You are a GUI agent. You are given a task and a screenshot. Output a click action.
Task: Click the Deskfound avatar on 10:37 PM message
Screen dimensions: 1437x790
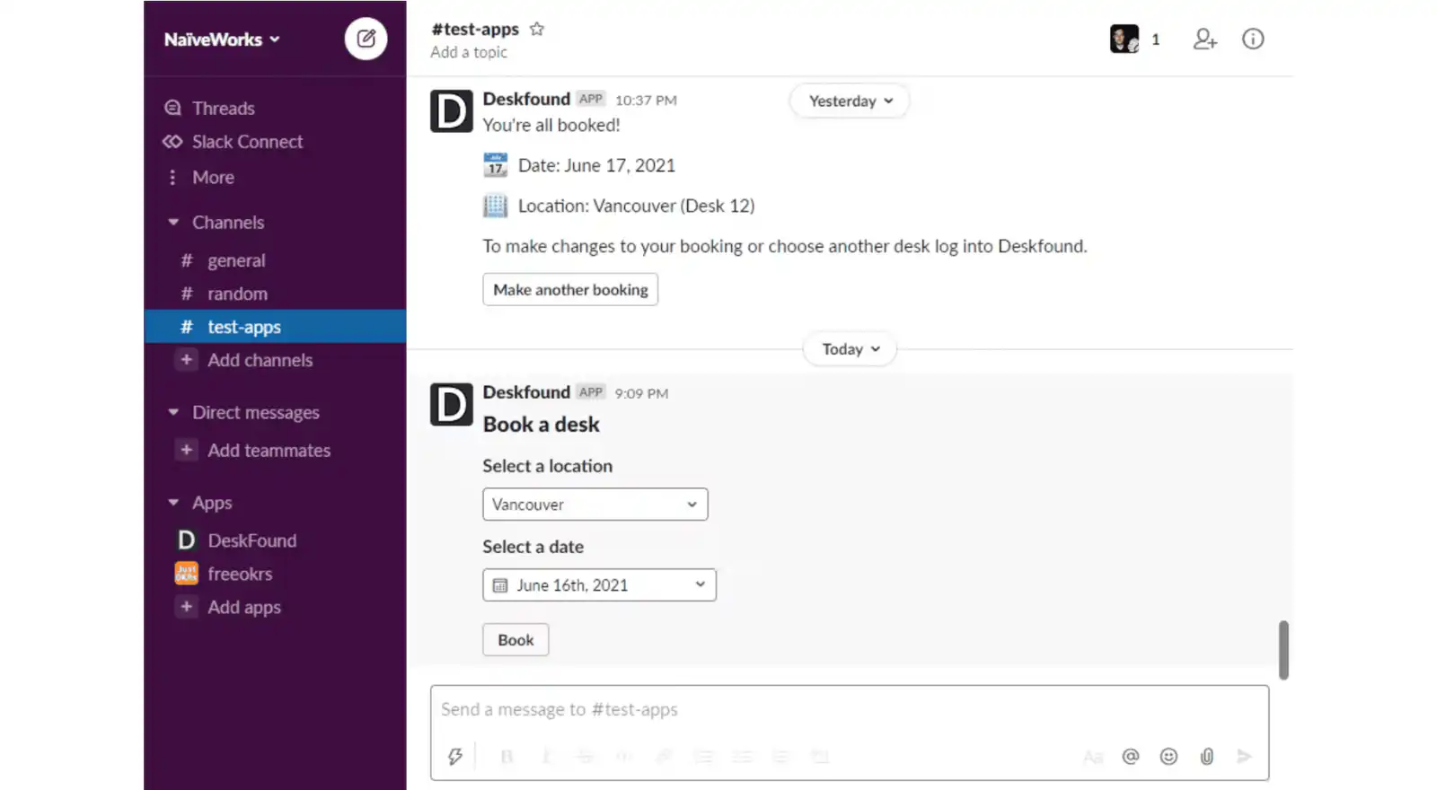(452, 111)
